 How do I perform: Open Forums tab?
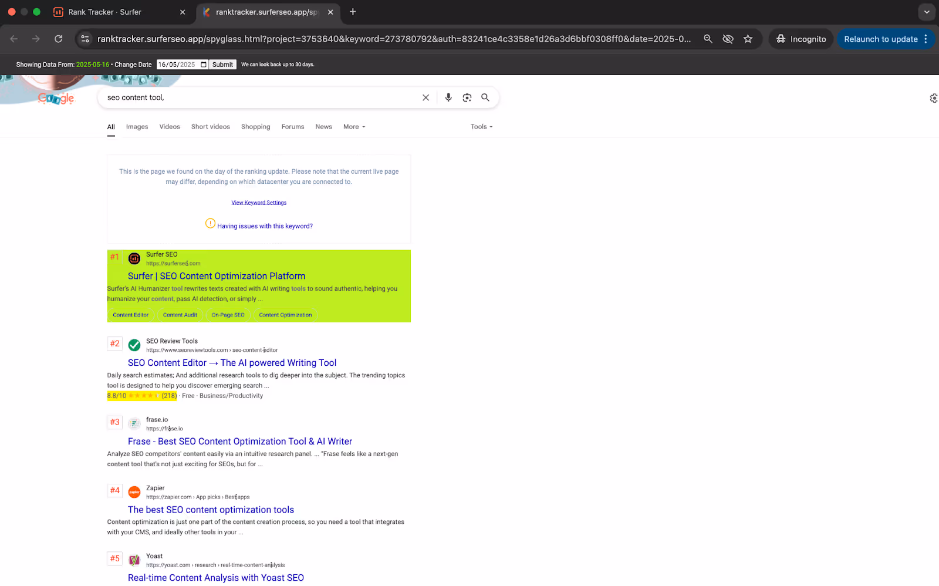click(x=293, y=127)
